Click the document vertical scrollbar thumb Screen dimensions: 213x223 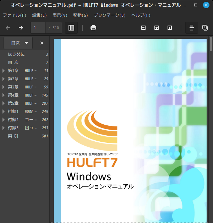(211, 44)
